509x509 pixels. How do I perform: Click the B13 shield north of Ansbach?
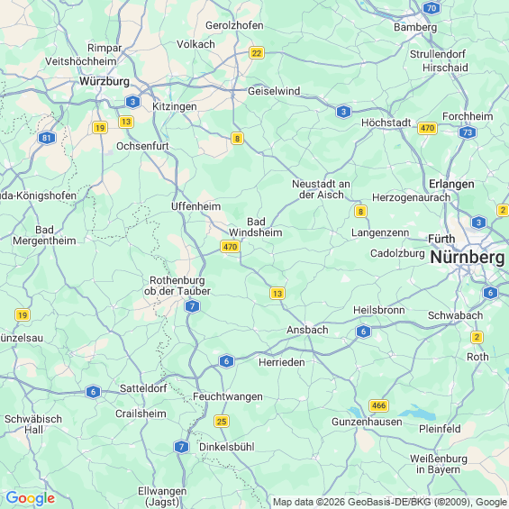coord(277,294)
